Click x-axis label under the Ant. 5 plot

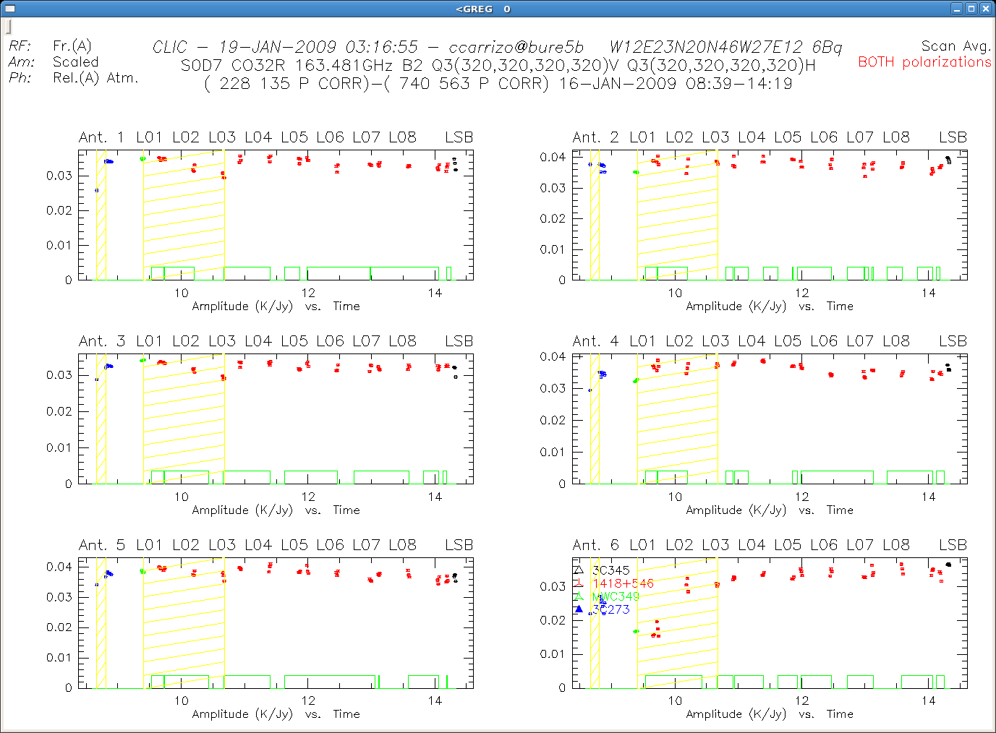pos(276,714)
